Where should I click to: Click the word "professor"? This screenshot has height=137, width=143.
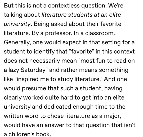[x=59, y=33]
